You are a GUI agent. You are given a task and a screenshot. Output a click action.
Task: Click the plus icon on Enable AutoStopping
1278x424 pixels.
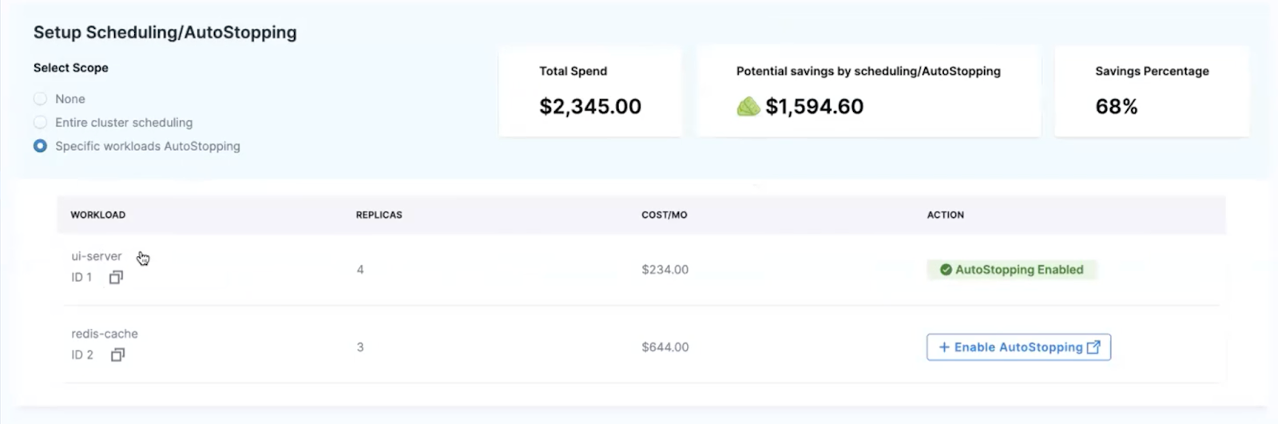[944, 347]
